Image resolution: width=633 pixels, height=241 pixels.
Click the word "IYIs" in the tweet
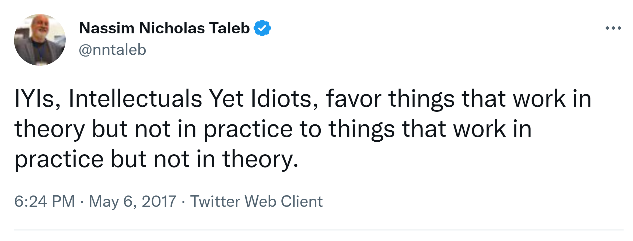[x=34, y=99]
